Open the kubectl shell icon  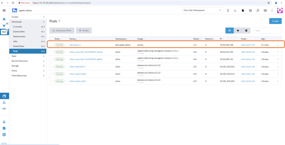[235, 11]
